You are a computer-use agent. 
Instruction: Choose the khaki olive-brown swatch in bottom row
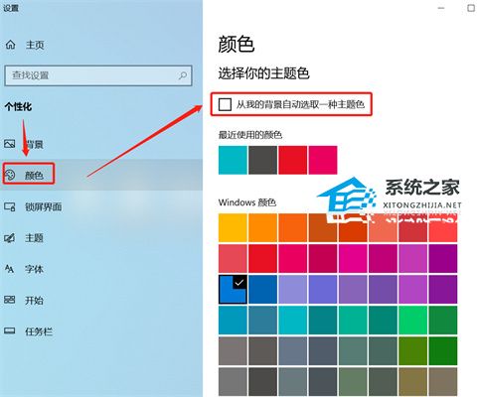(x=412, y=382)
